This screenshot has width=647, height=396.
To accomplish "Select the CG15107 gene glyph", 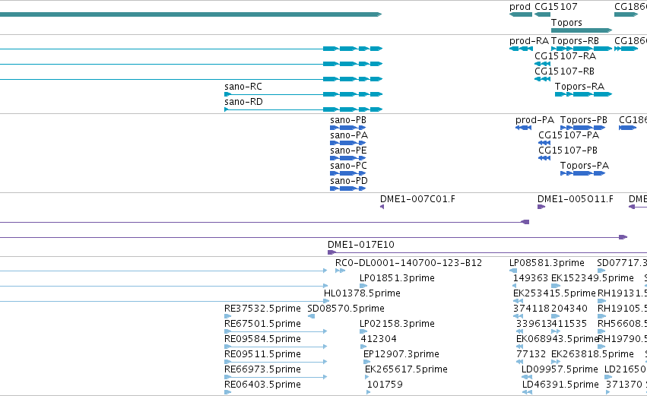I will pos(542,14).
